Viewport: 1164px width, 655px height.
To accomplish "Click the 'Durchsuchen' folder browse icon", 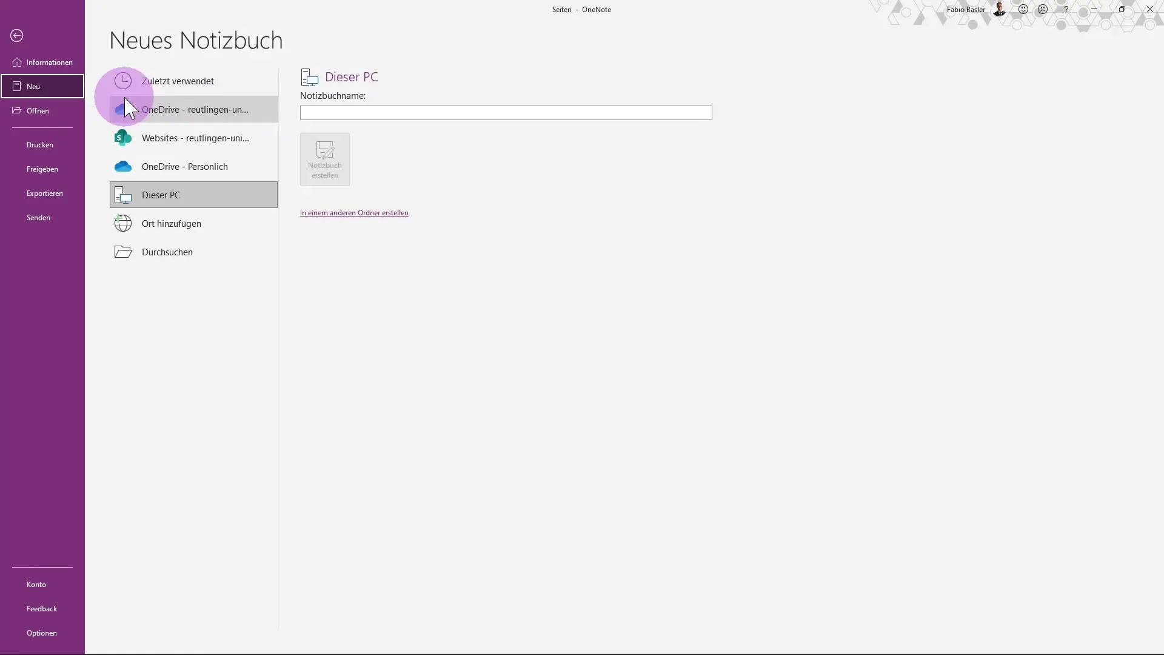I will tap(122, 252).
